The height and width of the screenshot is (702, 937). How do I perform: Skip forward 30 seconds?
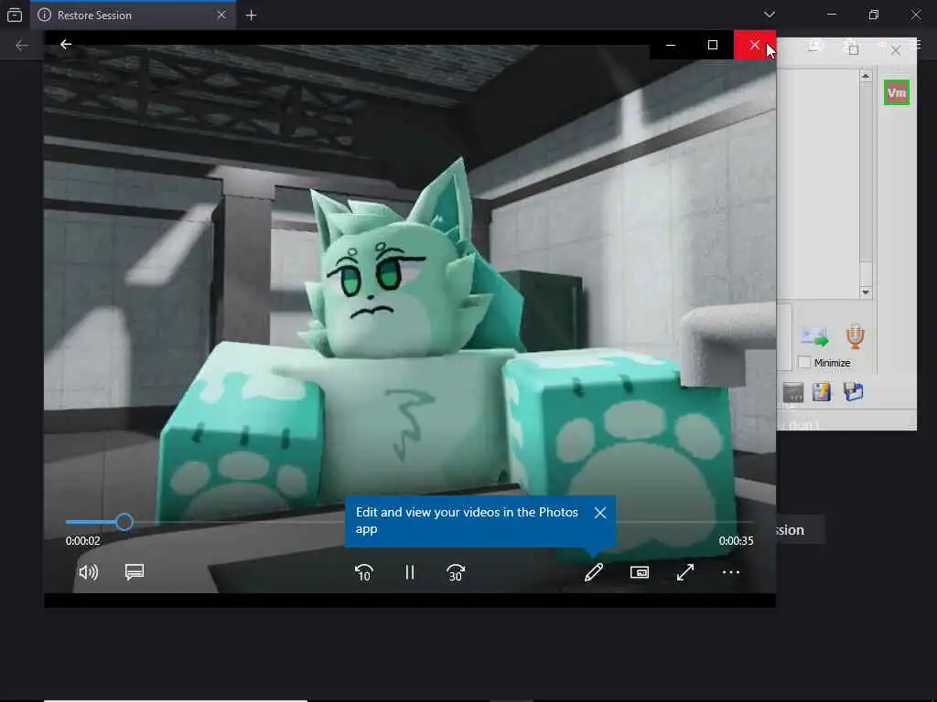pos(456,572)
